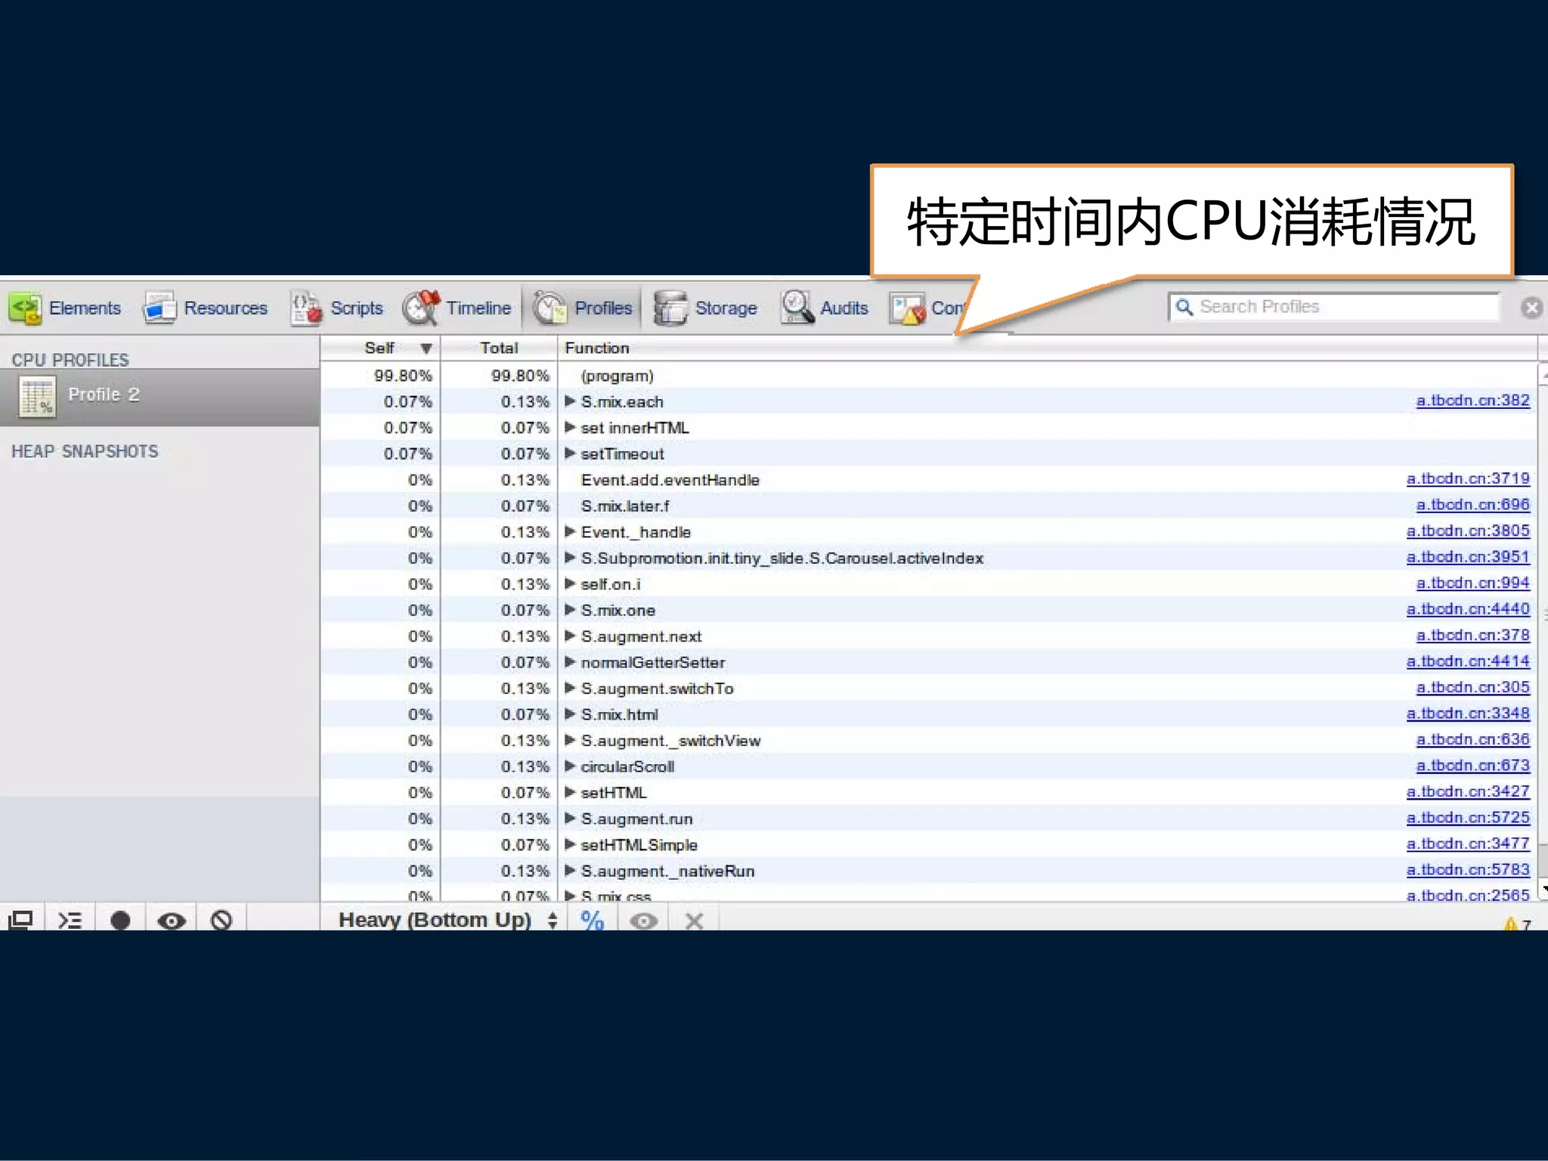
Task: Expand the S.mix.each function row
Action: tap(571, 401)
